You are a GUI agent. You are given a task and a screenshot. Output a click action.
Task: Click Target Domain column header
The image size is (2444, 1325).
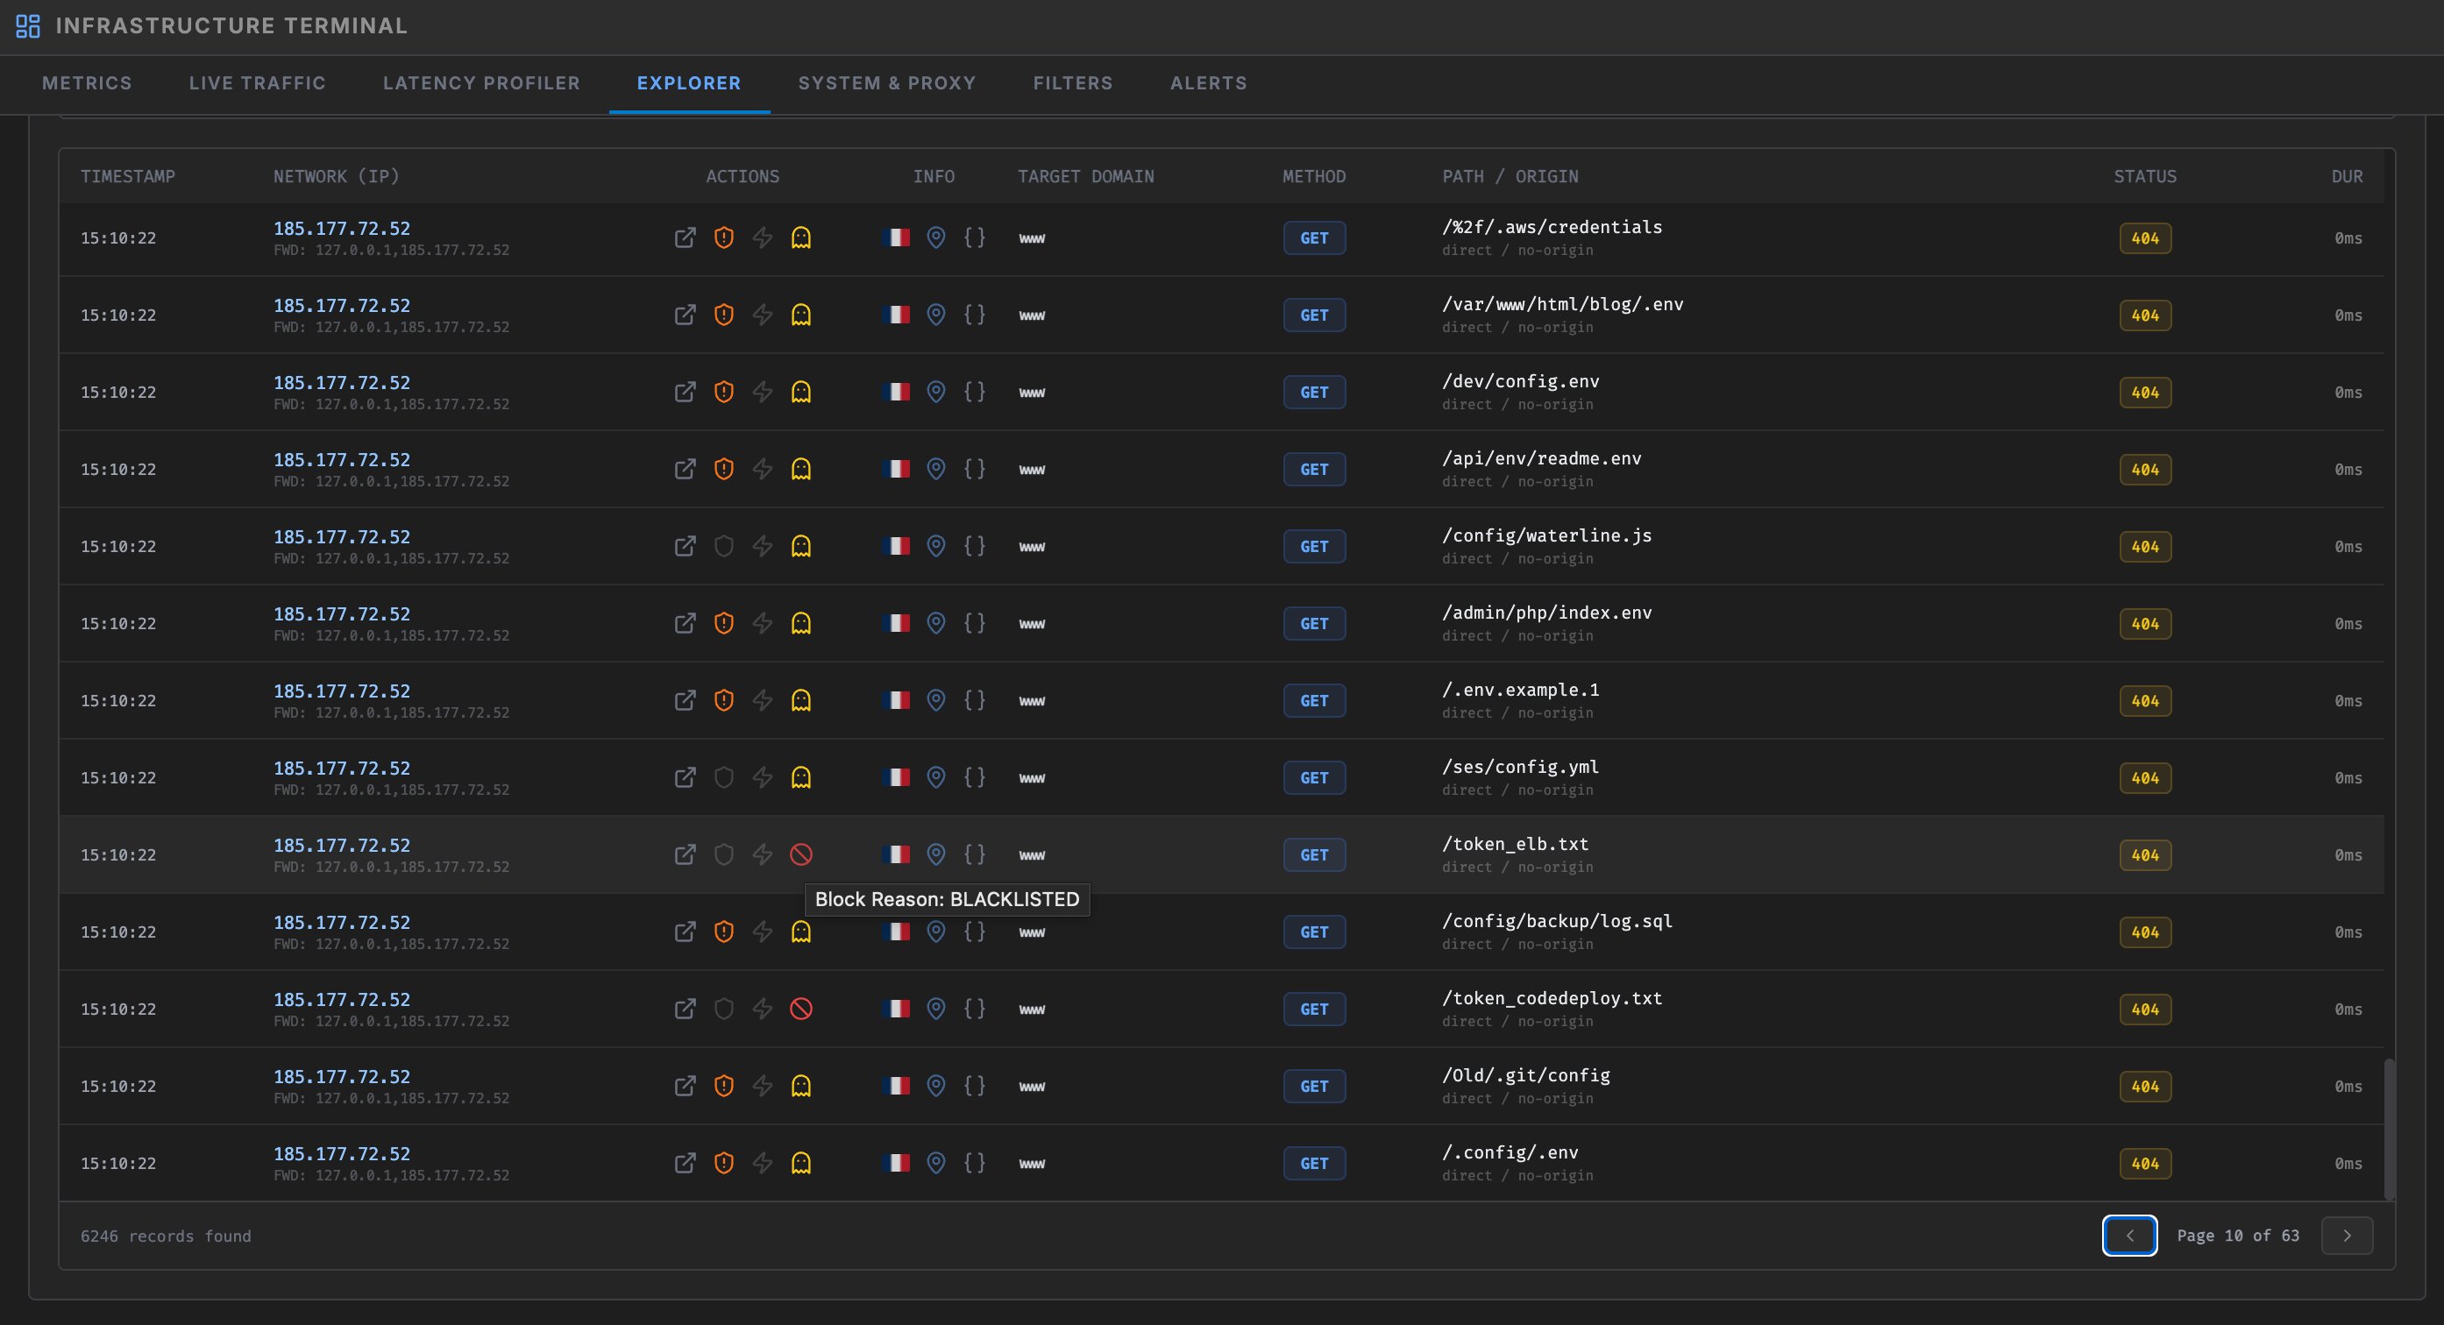pos(1085,176)
